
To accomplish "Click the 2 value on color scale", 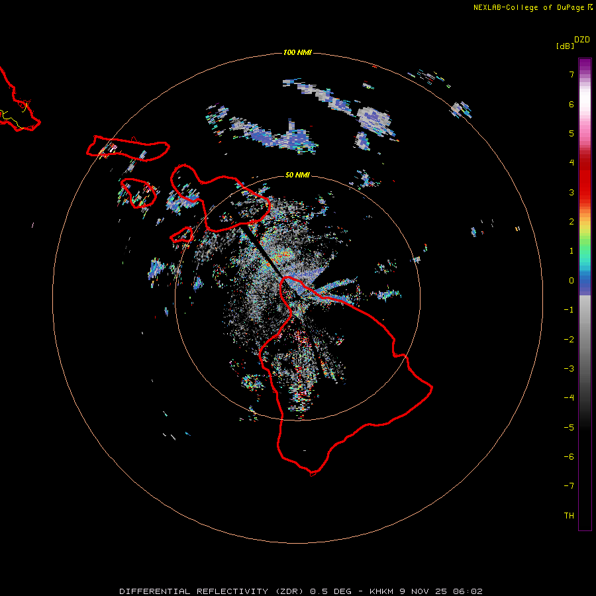I will click(x=571, y=222).
